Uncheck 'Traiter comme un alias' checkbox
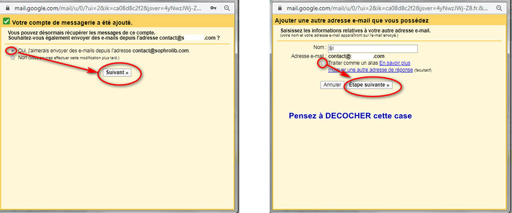Screen dimensions: 512x213 [x=323, y=63]
